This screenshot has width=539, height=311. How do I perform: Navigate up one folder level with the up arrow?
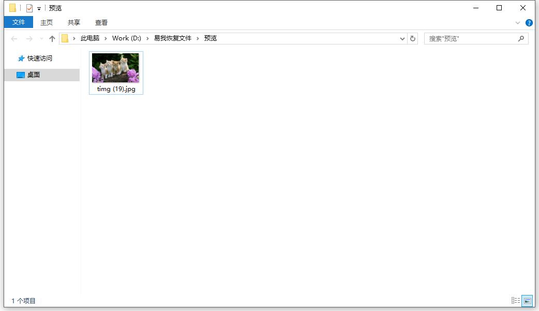pos(52,38)
